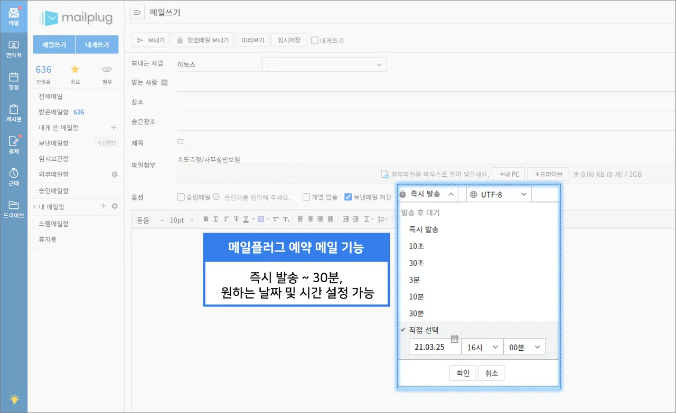Open the 00분 minute dropdown
Image resolution: width=676 pixels, height=413 pixels.
524,347
